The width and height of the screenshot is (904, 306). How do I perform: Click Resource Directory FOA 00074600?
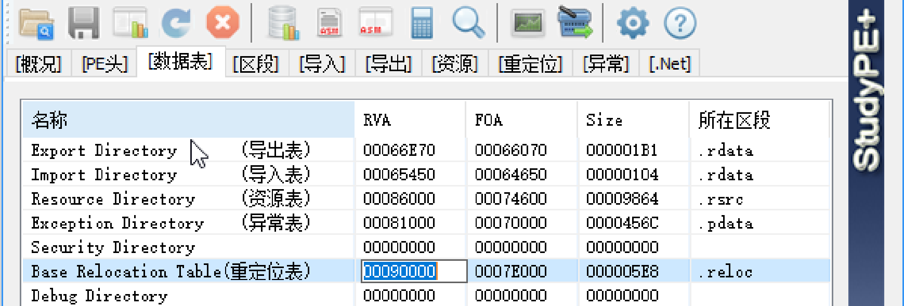510,198
